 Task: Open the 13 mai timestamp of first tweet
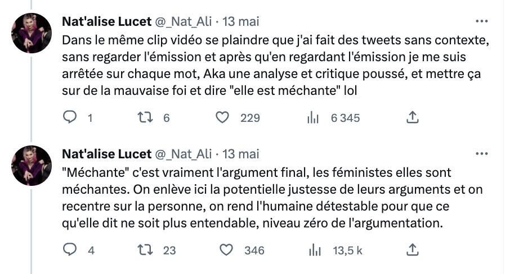click(241, 22)
